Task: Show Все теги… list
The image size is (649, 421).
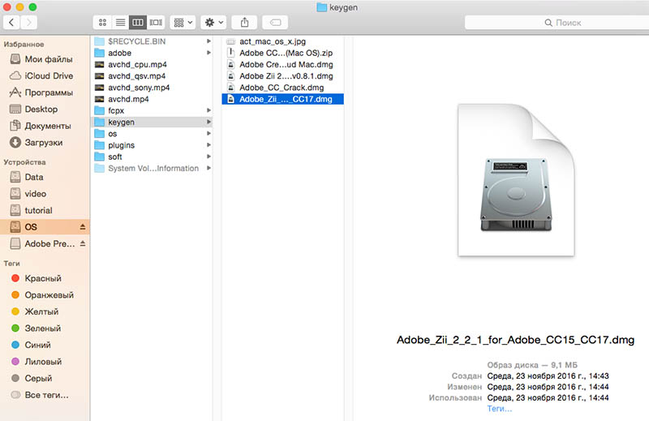Action: 45,395
